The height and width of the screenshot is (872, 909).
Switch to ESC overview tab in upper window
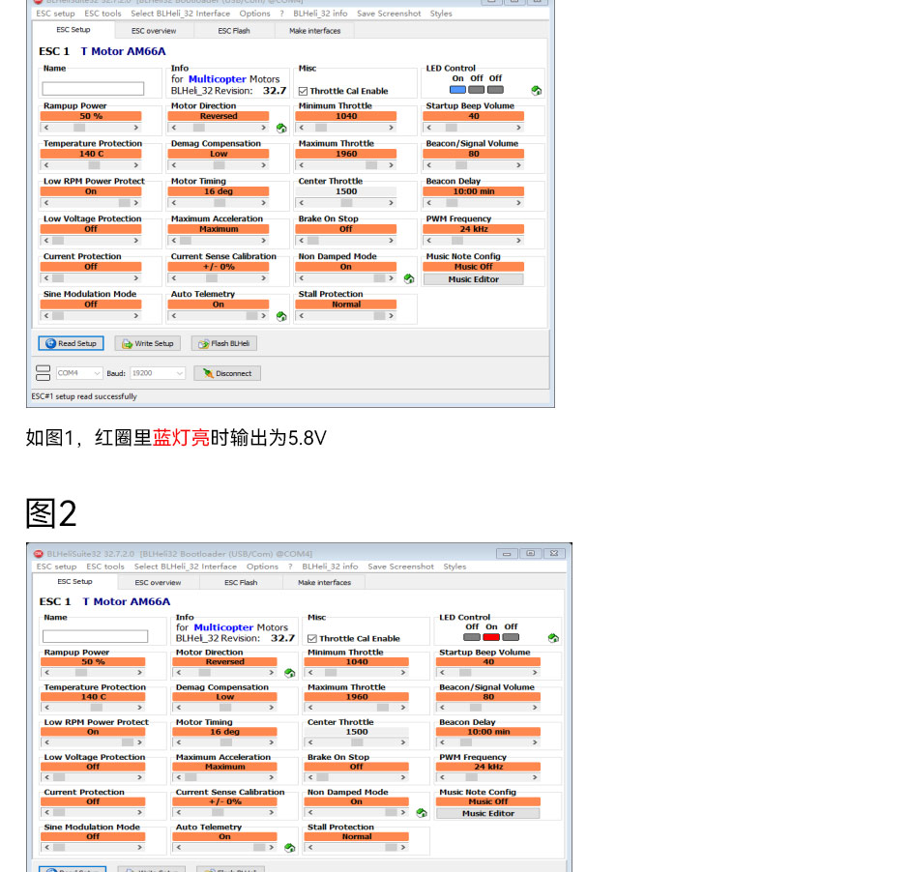pyautogui.click(x=154, y=31)
